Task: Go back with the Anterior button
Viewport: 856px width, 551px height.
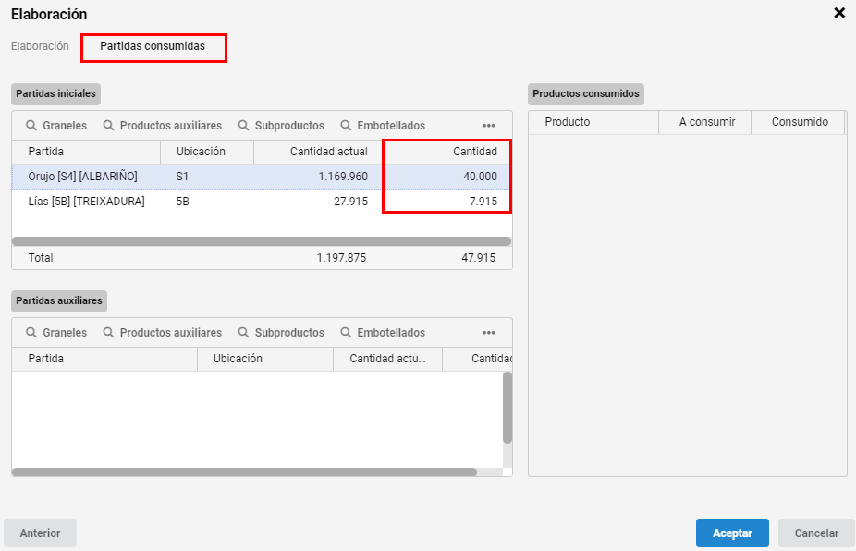Action: click(40, 533)
